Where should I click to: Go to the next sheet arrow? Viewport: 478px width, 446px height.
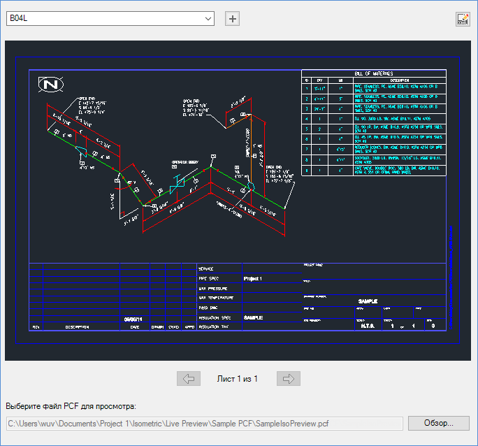[x=289, y=379]
